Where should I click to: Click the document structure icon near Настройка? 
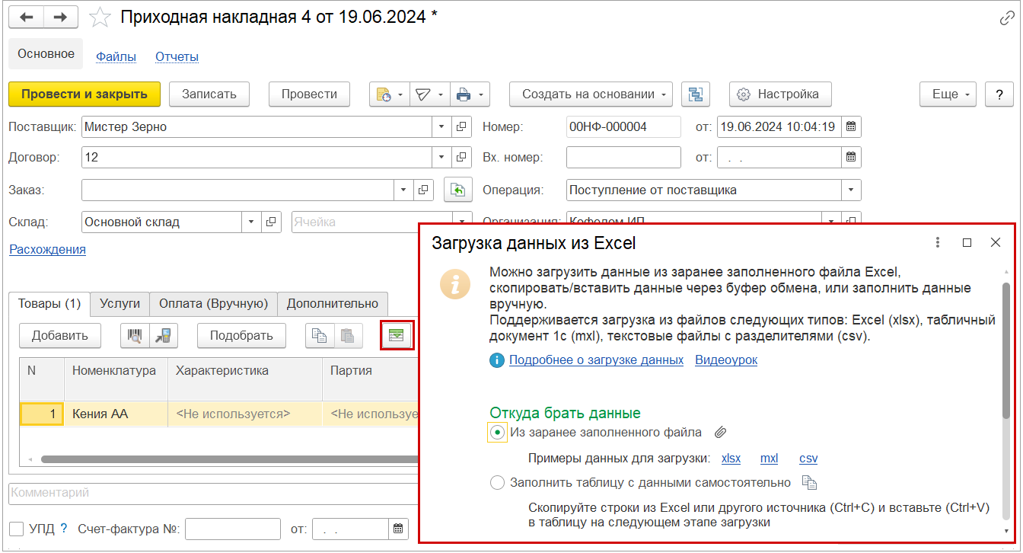[x=695, y=94]
